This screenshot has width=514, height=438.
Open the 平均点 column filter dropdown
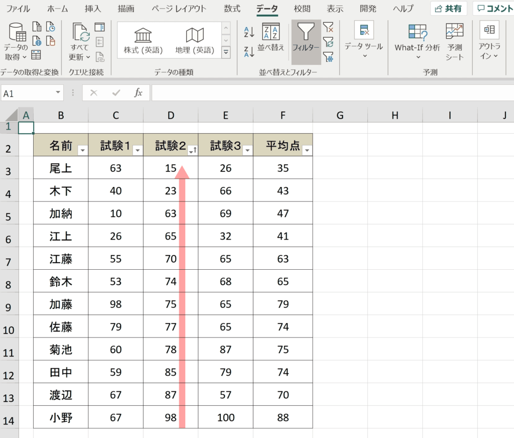tap(307, 150)
